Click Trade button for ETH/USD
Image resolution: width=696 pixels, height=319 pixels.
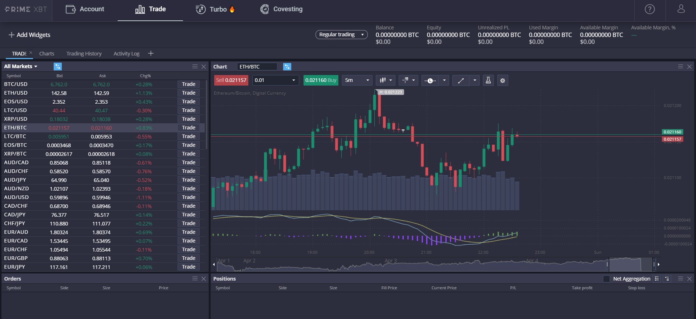189,93
